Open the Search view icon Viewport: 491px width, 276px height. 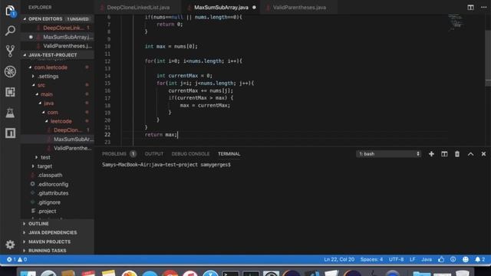click(10, 31)
